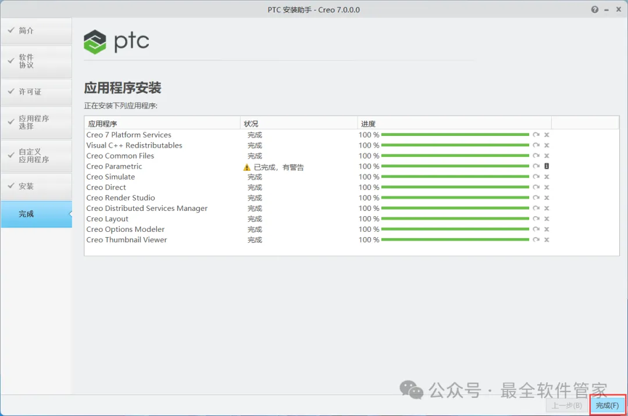Go to the 安装 step in sidebar
The width and height of the screenshot is (628, 416).
click(x=37, y=187)
